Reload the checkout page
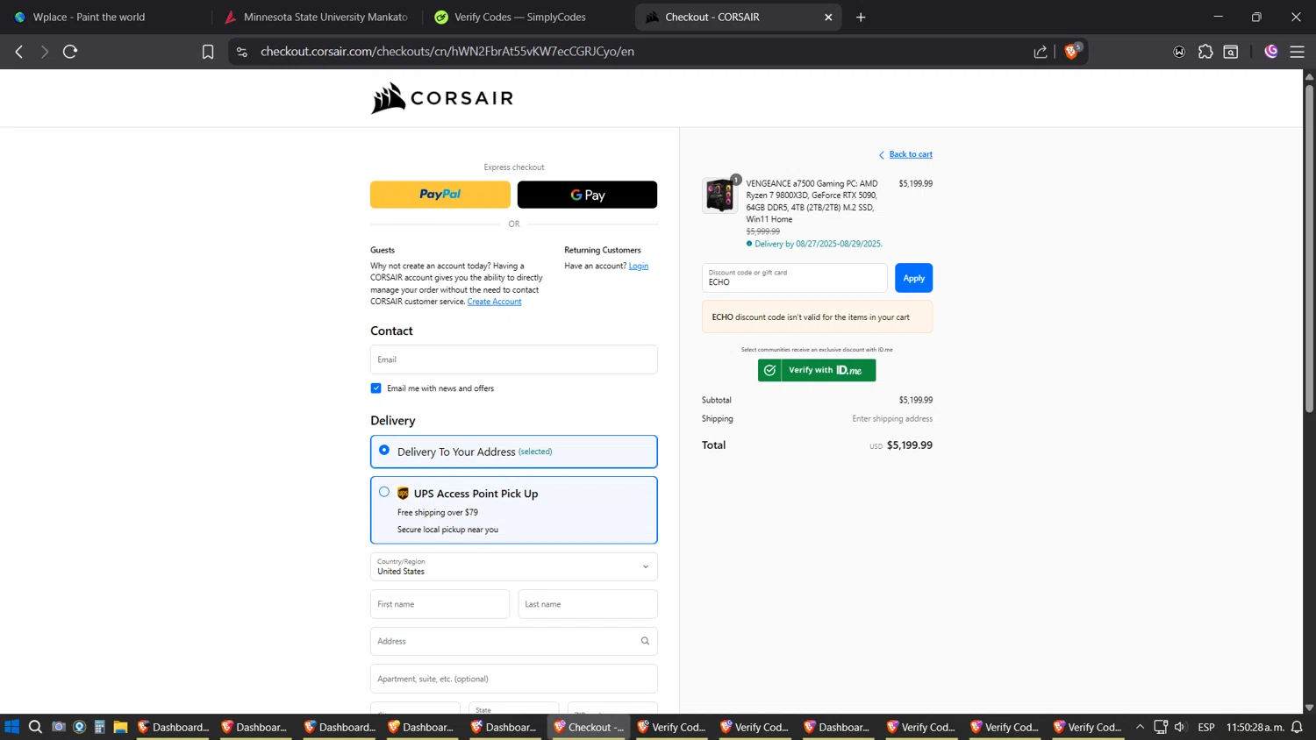The height and width of the screenshot is (740, 1316). click(x=70, y=52)
